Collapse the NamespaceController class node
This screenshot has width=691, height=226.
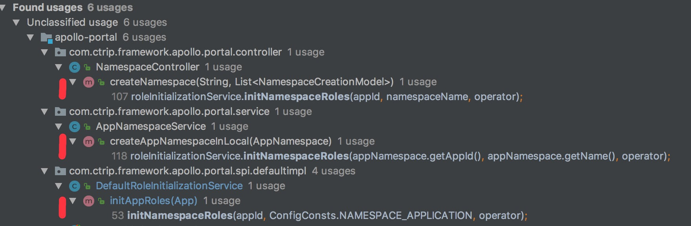coord(59,67)
